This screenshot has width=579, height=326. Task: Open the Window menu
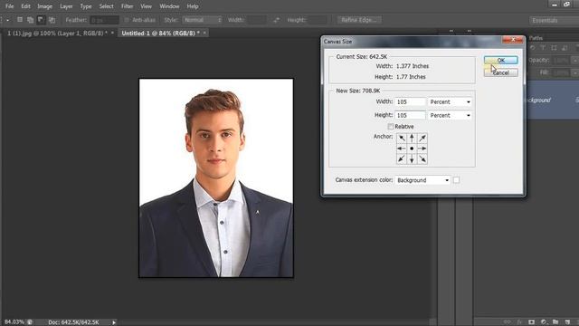[x=169, y=6]
